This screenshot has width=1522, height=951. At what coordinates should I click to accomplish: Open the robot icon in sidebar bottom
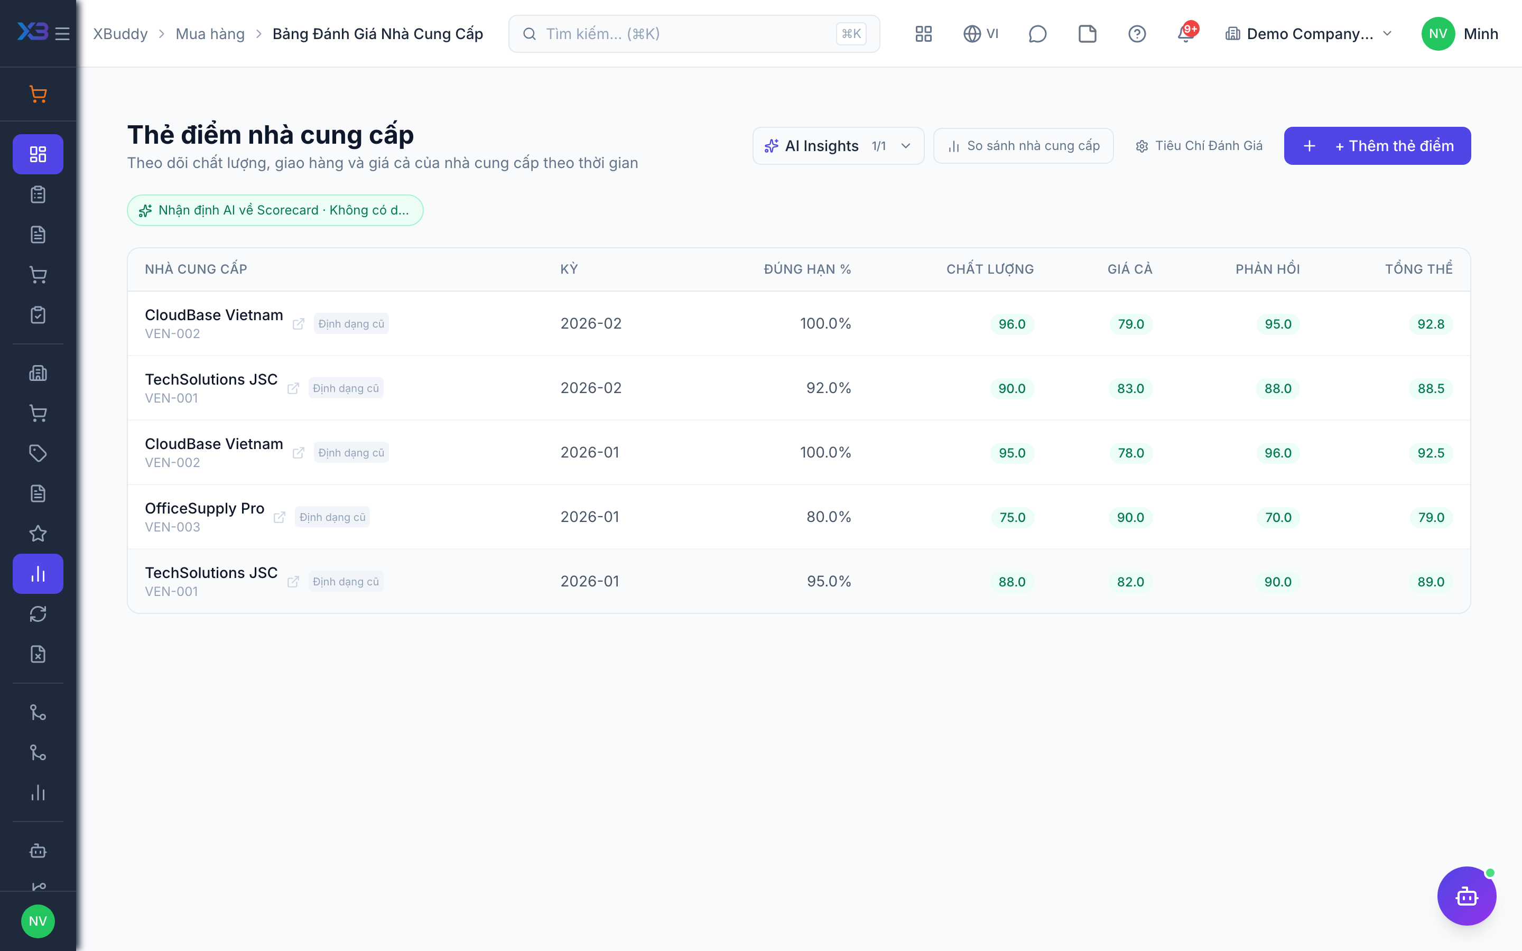point(38,851)
